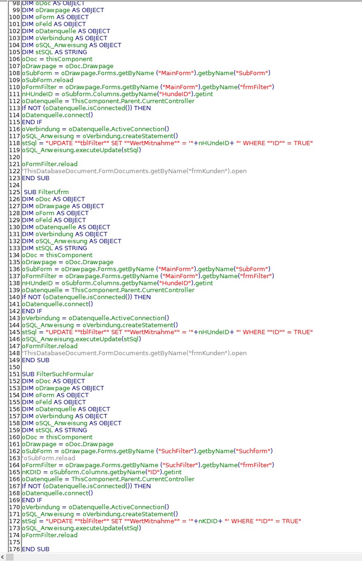Click line 113 If NOT isConnected statement
Viewport: 362px width, 561px height.
coord(86,108)
